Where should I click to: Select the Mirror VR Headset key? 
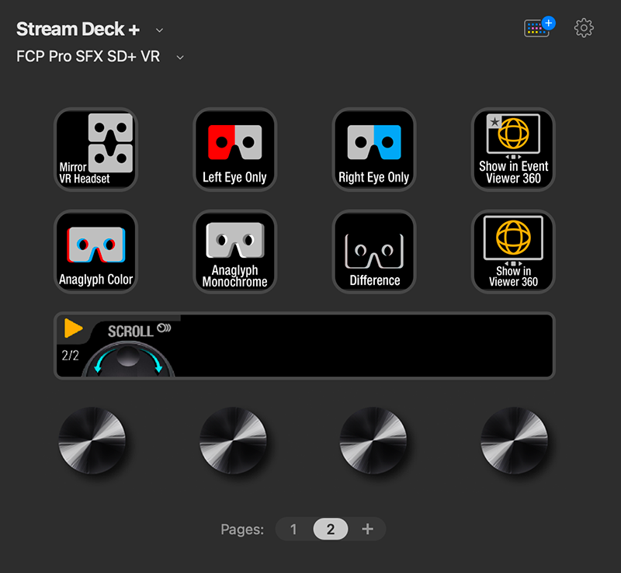(x=95, y=149)
